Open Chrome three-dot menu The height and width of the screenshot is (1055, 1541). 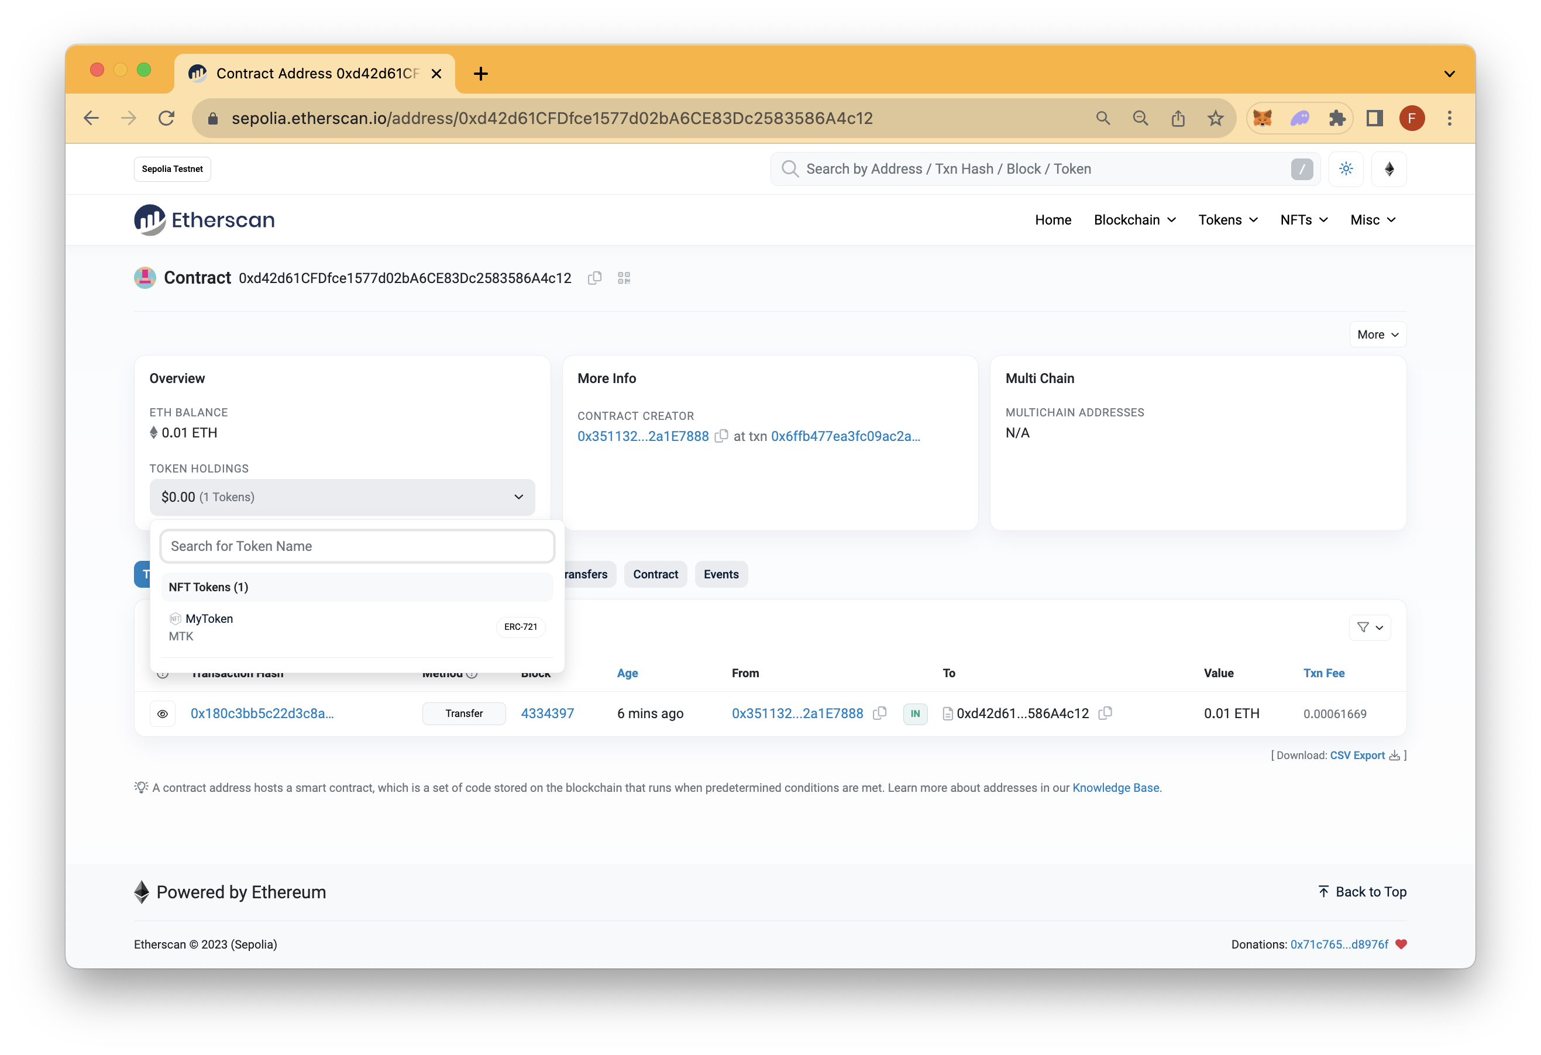(1450, 119)
